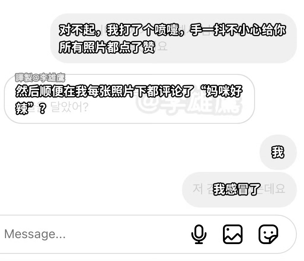Select the sent bubble starting with 对不起

click(173, 38)
